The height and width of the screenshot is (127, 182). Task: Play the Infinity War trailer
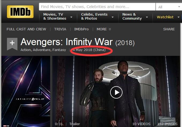click(116, 92)
